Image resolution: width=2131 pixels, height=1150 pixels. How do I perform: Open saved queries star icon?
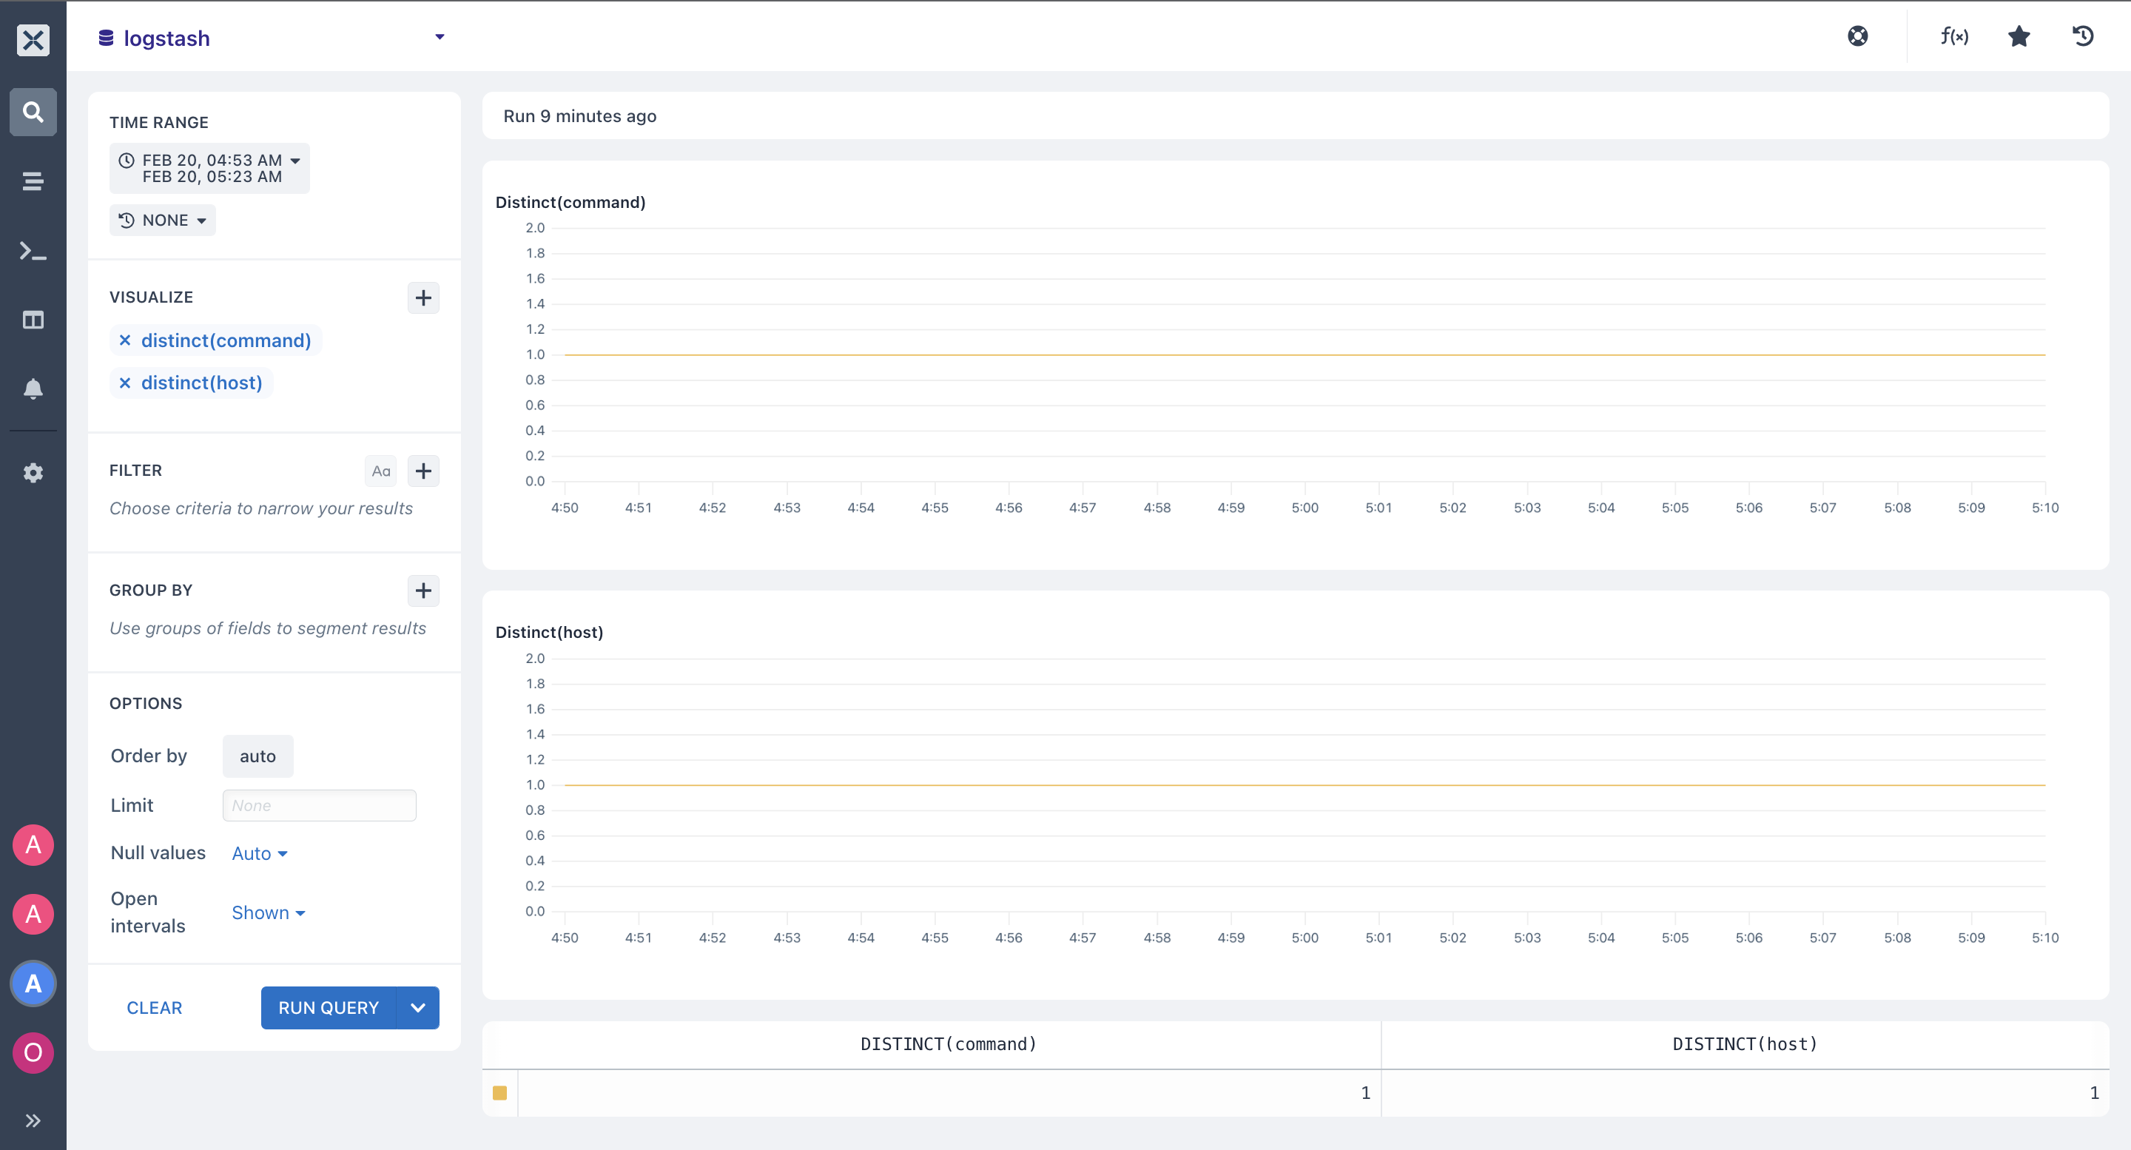[x=2019, y=36]
